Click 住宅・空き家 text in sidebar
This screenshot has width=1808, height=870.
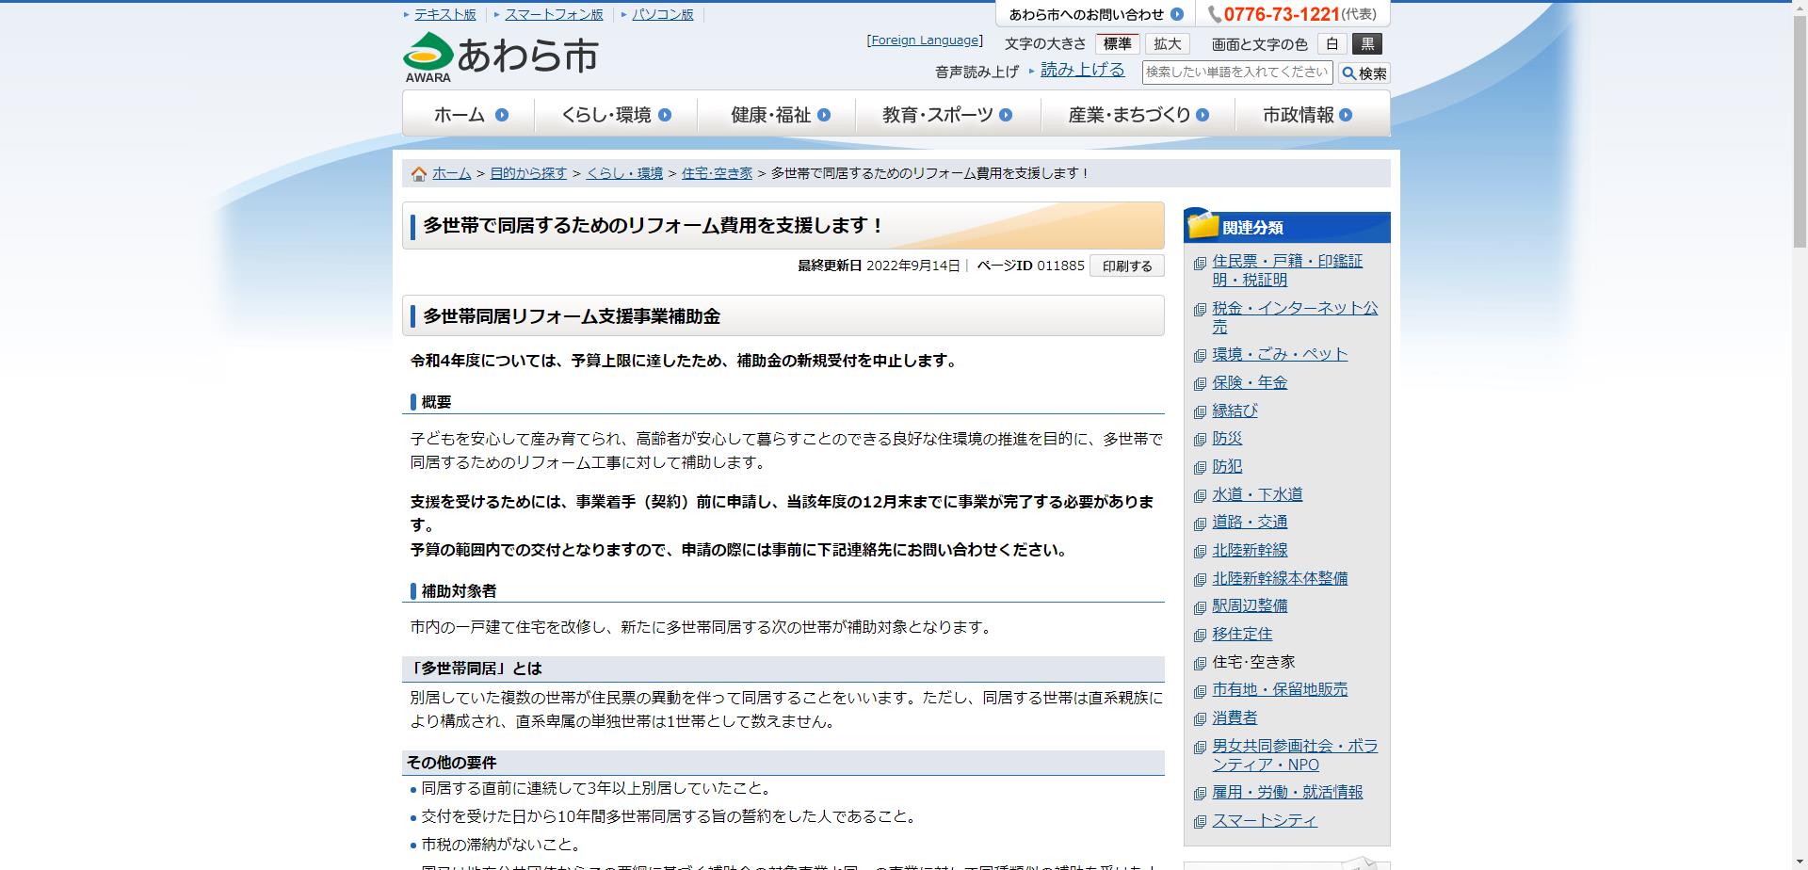(x=1253, y=663)
